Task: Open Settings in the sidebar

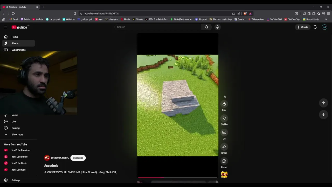Action: [18, 180]
